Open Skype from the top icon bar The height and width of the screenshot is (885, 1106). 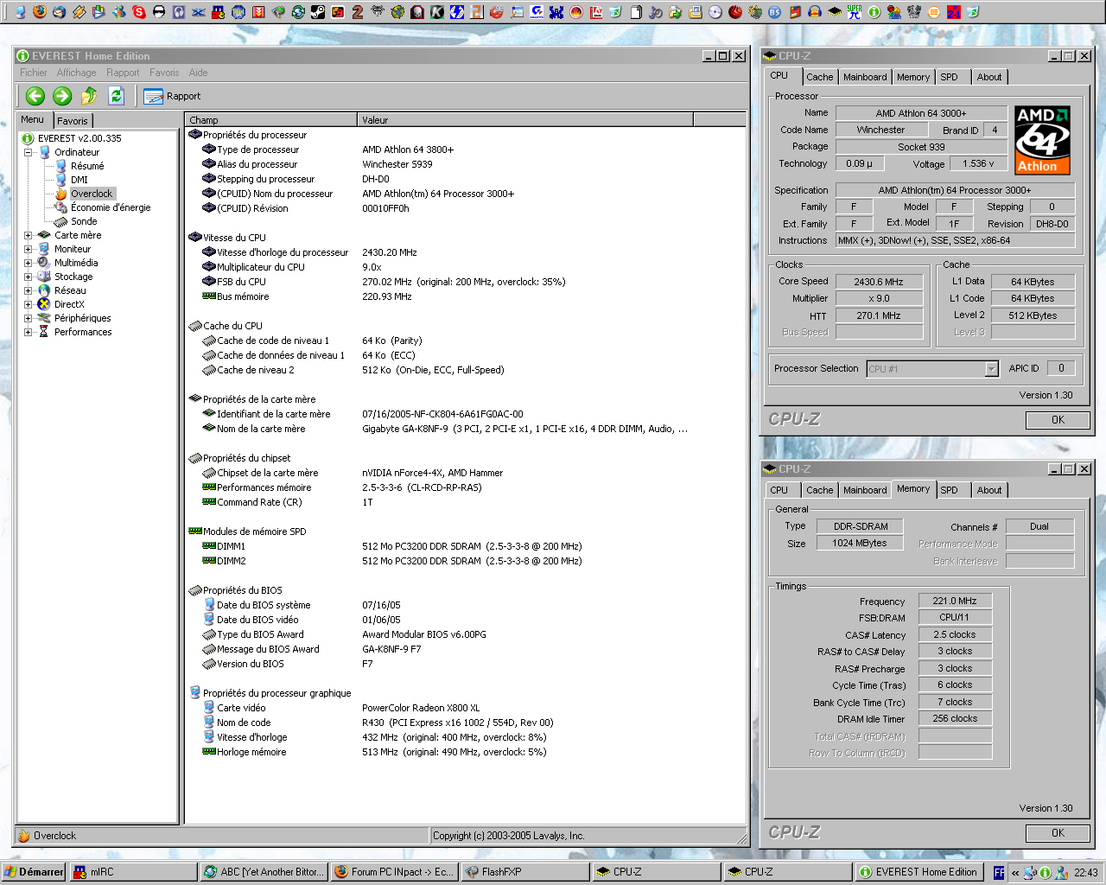point(138,12)
